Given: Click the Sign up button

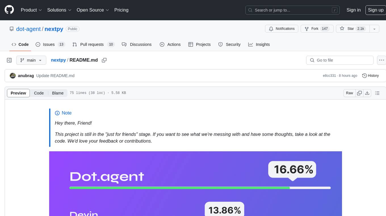Looking at the screenshot, I should (375, 10).
